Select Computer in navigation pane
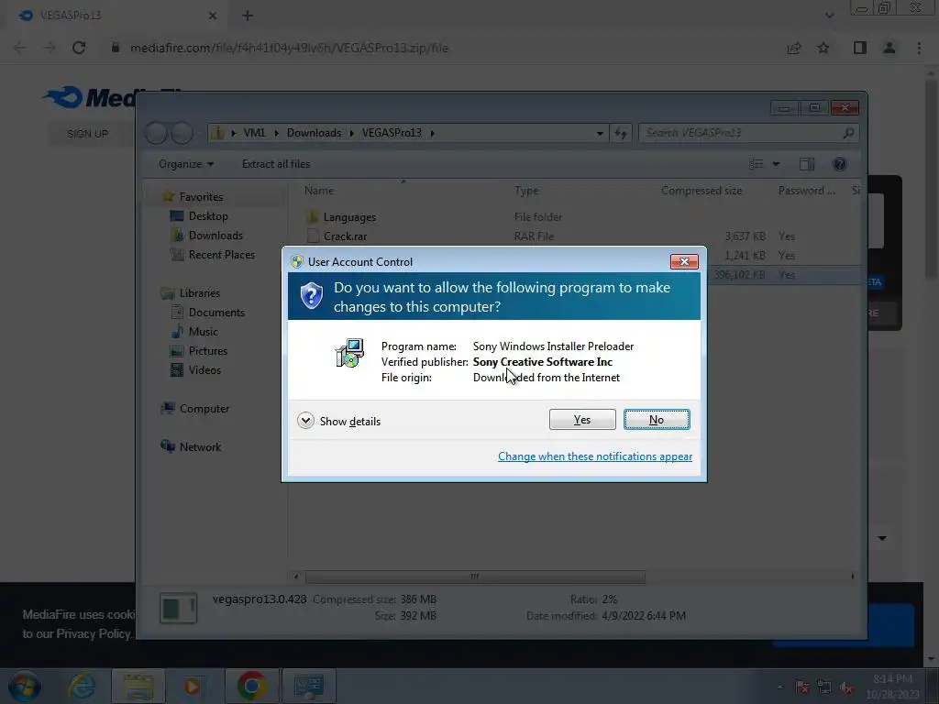939x704 pixels. tap(204, 408)
